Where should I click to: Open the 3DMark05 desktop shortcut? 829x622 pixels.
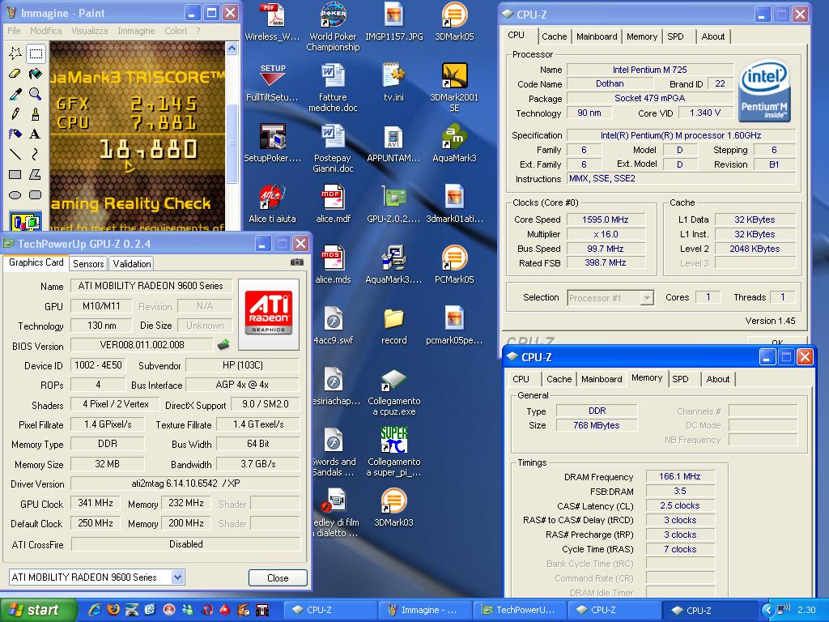click(454, 21)
